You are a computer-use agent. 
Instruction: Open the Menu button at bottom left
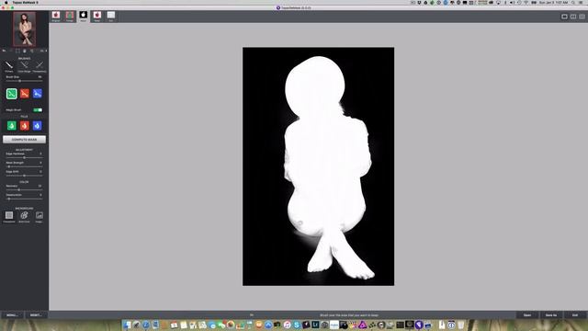coord(12,315)
